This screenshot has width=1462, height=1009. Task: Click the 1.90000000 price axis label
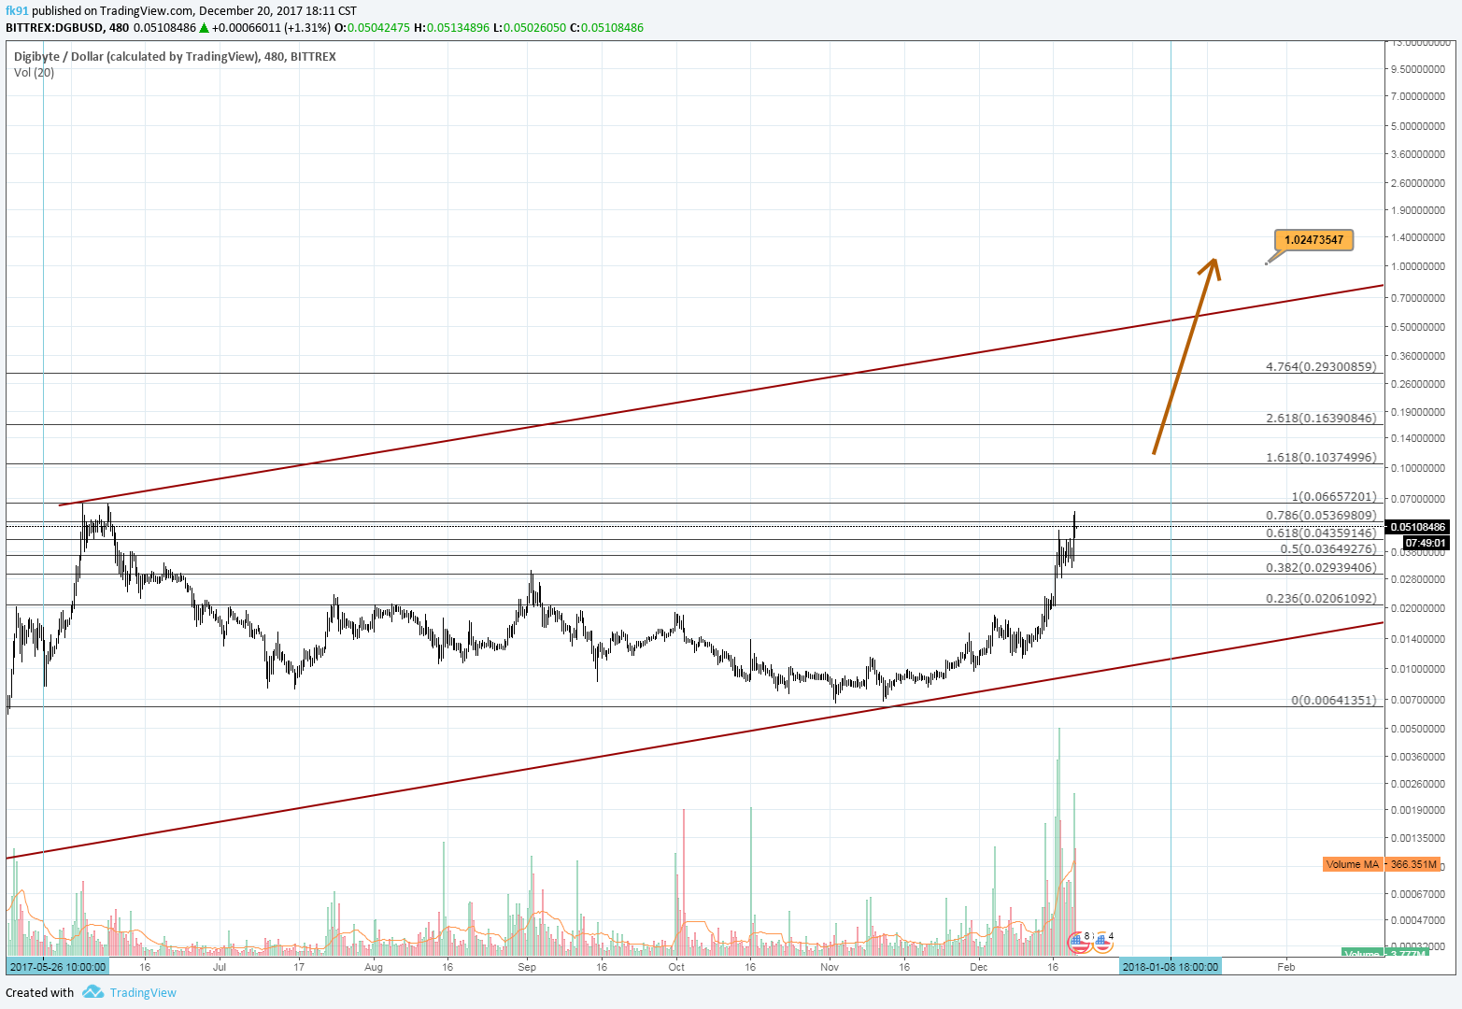[1418, 211]
